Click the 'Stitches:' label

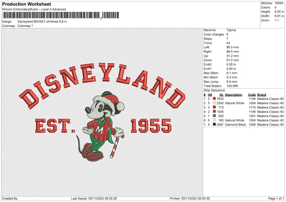pyautogui.click(x=266, y=3)
